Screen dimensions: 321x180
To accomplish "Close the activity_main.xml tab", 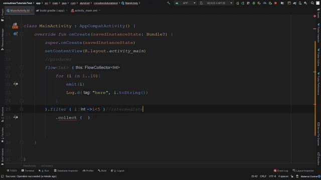I will click(100, 10).
